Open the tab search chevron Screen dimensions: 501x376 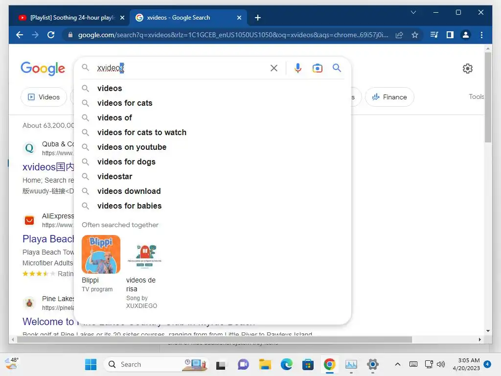coord(413,12)
